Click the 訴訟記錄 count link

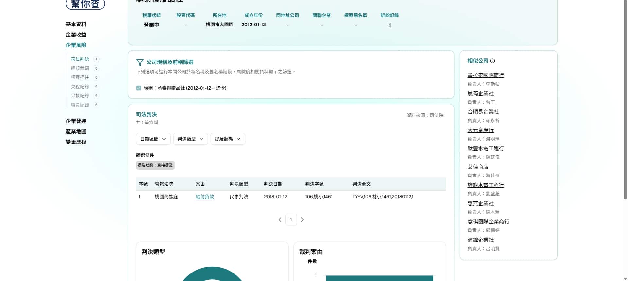390,25
